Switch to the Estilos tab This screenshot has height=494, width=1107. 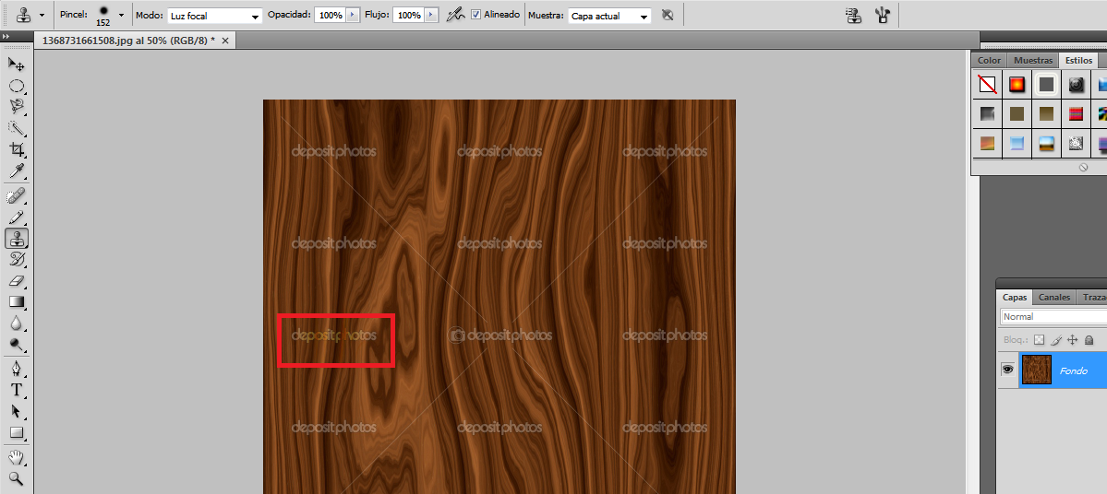[1078, 61]
